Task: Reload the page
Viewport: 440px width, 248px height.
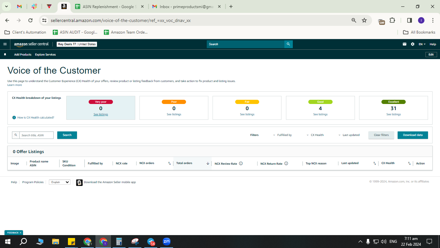Action: [x=30, y=20]
